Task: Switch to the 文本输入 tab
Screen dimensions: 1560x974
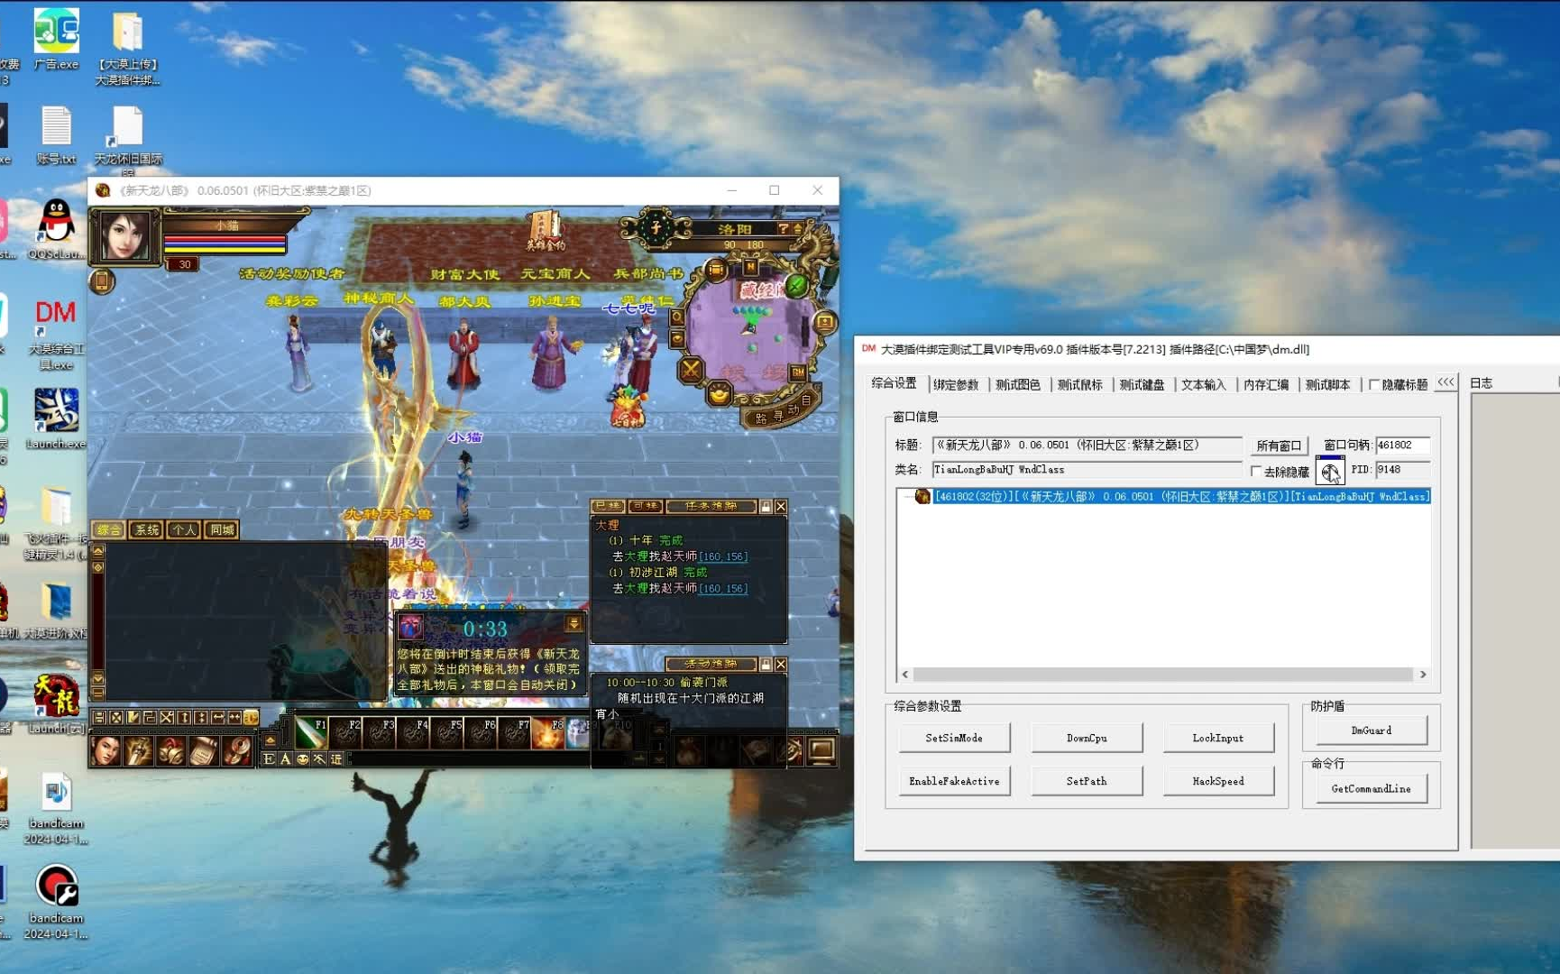Action: click(x=1204, y=385)
